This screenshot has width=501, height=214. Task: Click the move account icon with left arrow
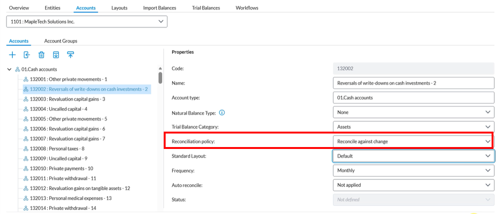tap(27, 55)
